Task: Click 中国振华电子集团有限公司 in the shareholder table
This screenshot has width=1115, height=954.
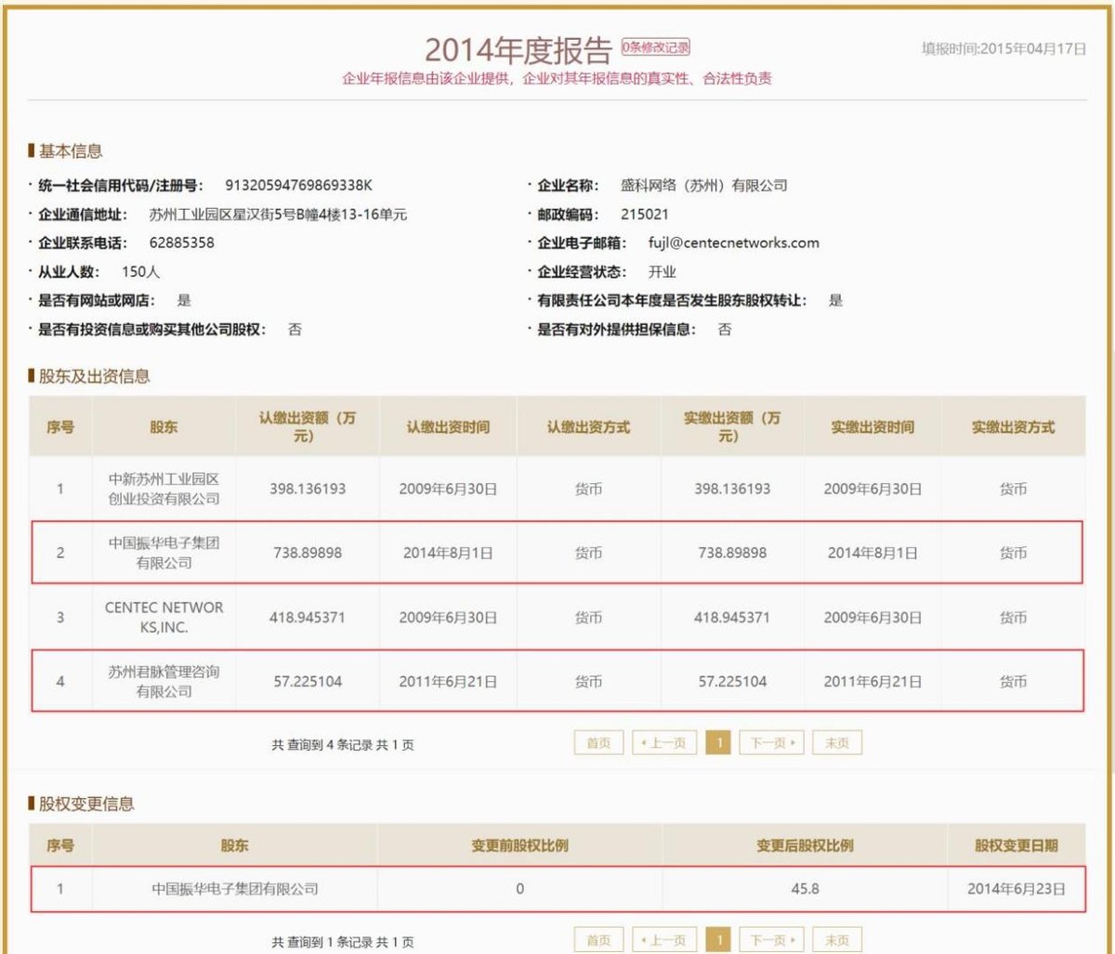Action: point(164,552)
